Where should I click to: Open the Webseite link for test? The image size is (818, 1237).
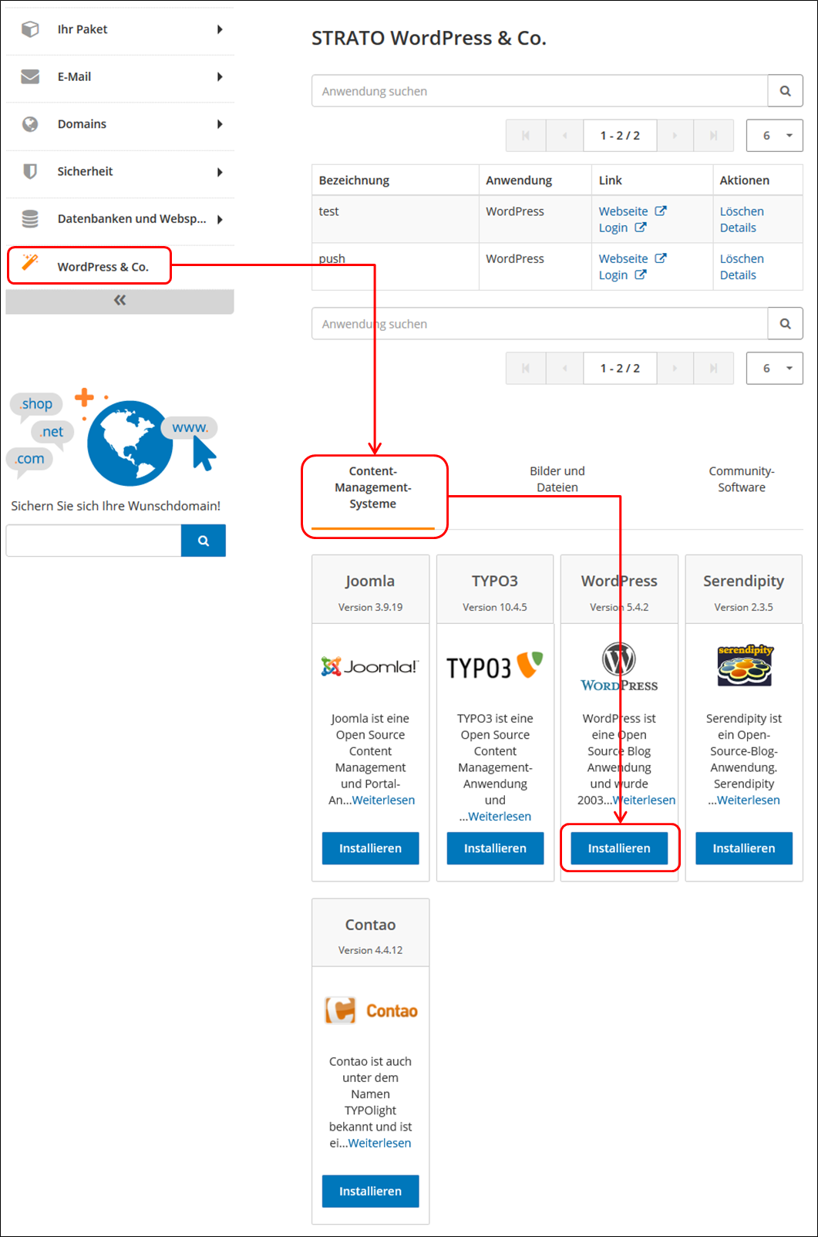(x=624, y=211)
